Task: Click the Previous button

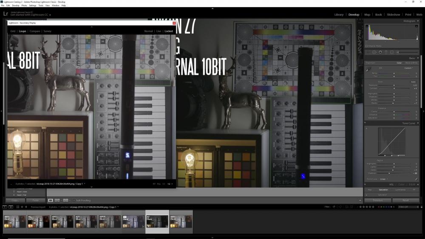Action: (x=377, y=200)
